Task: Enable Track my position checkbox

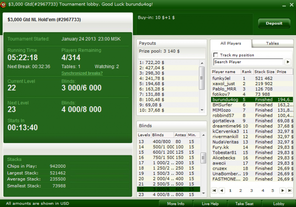Action: [215, 55]
